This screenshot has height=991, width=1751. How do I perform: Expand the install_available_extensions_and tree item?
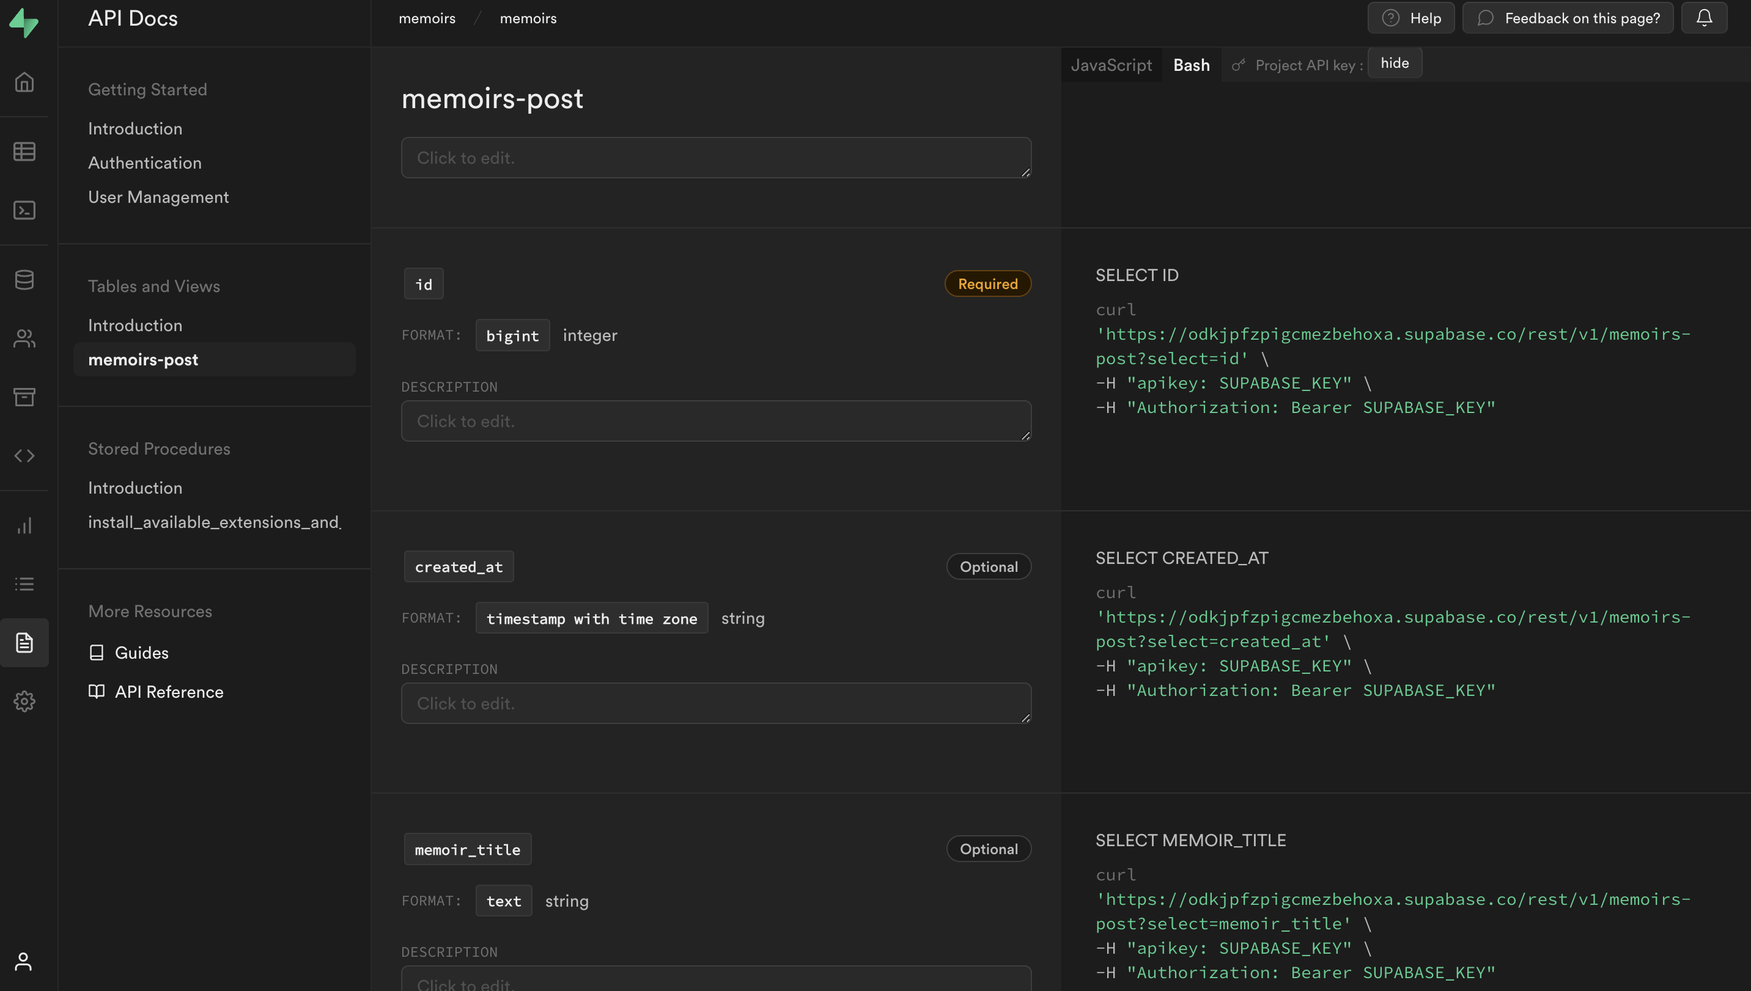click(x=215, y=522)
